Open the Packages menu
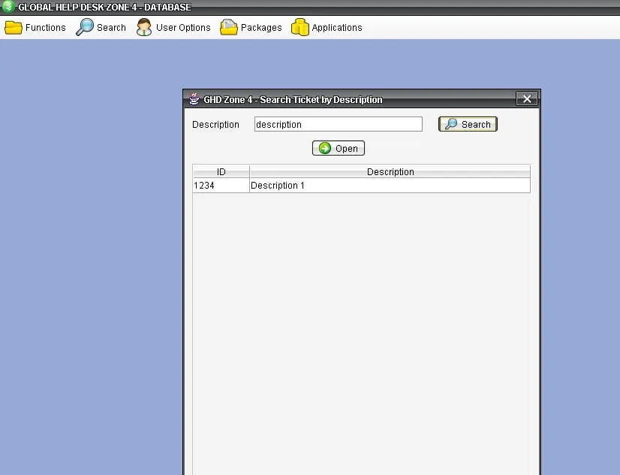Screen dimensions: 620x475 tap(251, 28)
